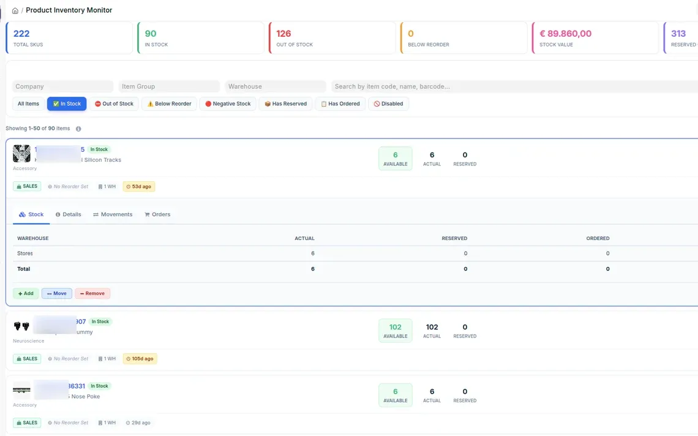Click the 53d ago badge
Screen dimensions: 698x436
pos(139,187)
